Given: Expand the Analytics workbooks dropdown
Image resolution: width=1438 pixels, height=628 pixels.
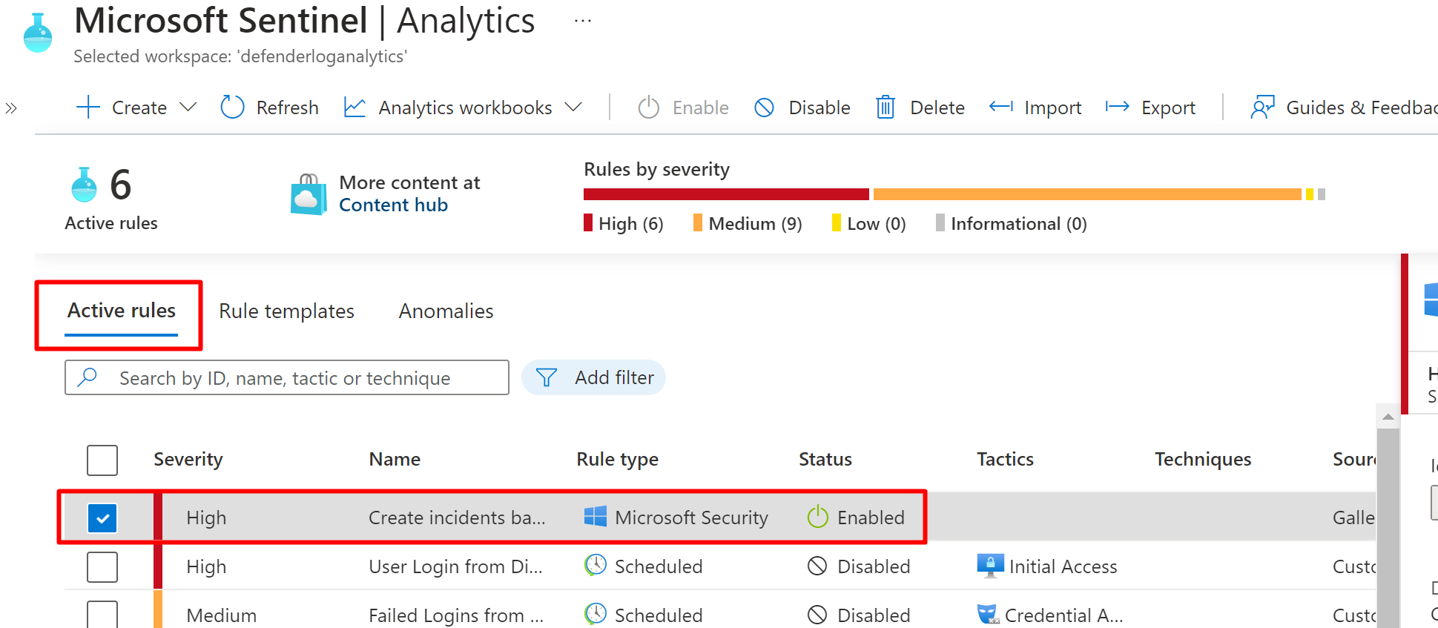Looking at the screenshot, I should [x=573, y=108].
